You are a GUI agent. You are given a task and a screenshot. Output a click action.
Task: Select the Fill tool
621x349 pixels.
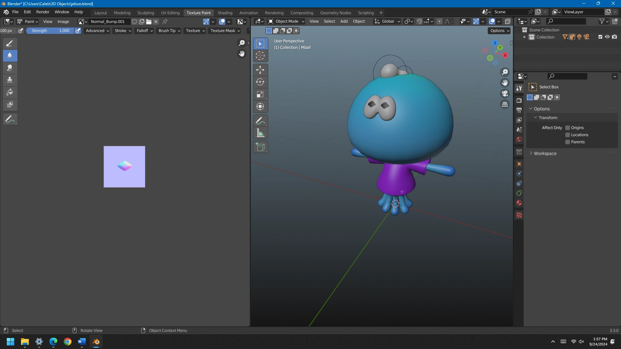[10, 92]
